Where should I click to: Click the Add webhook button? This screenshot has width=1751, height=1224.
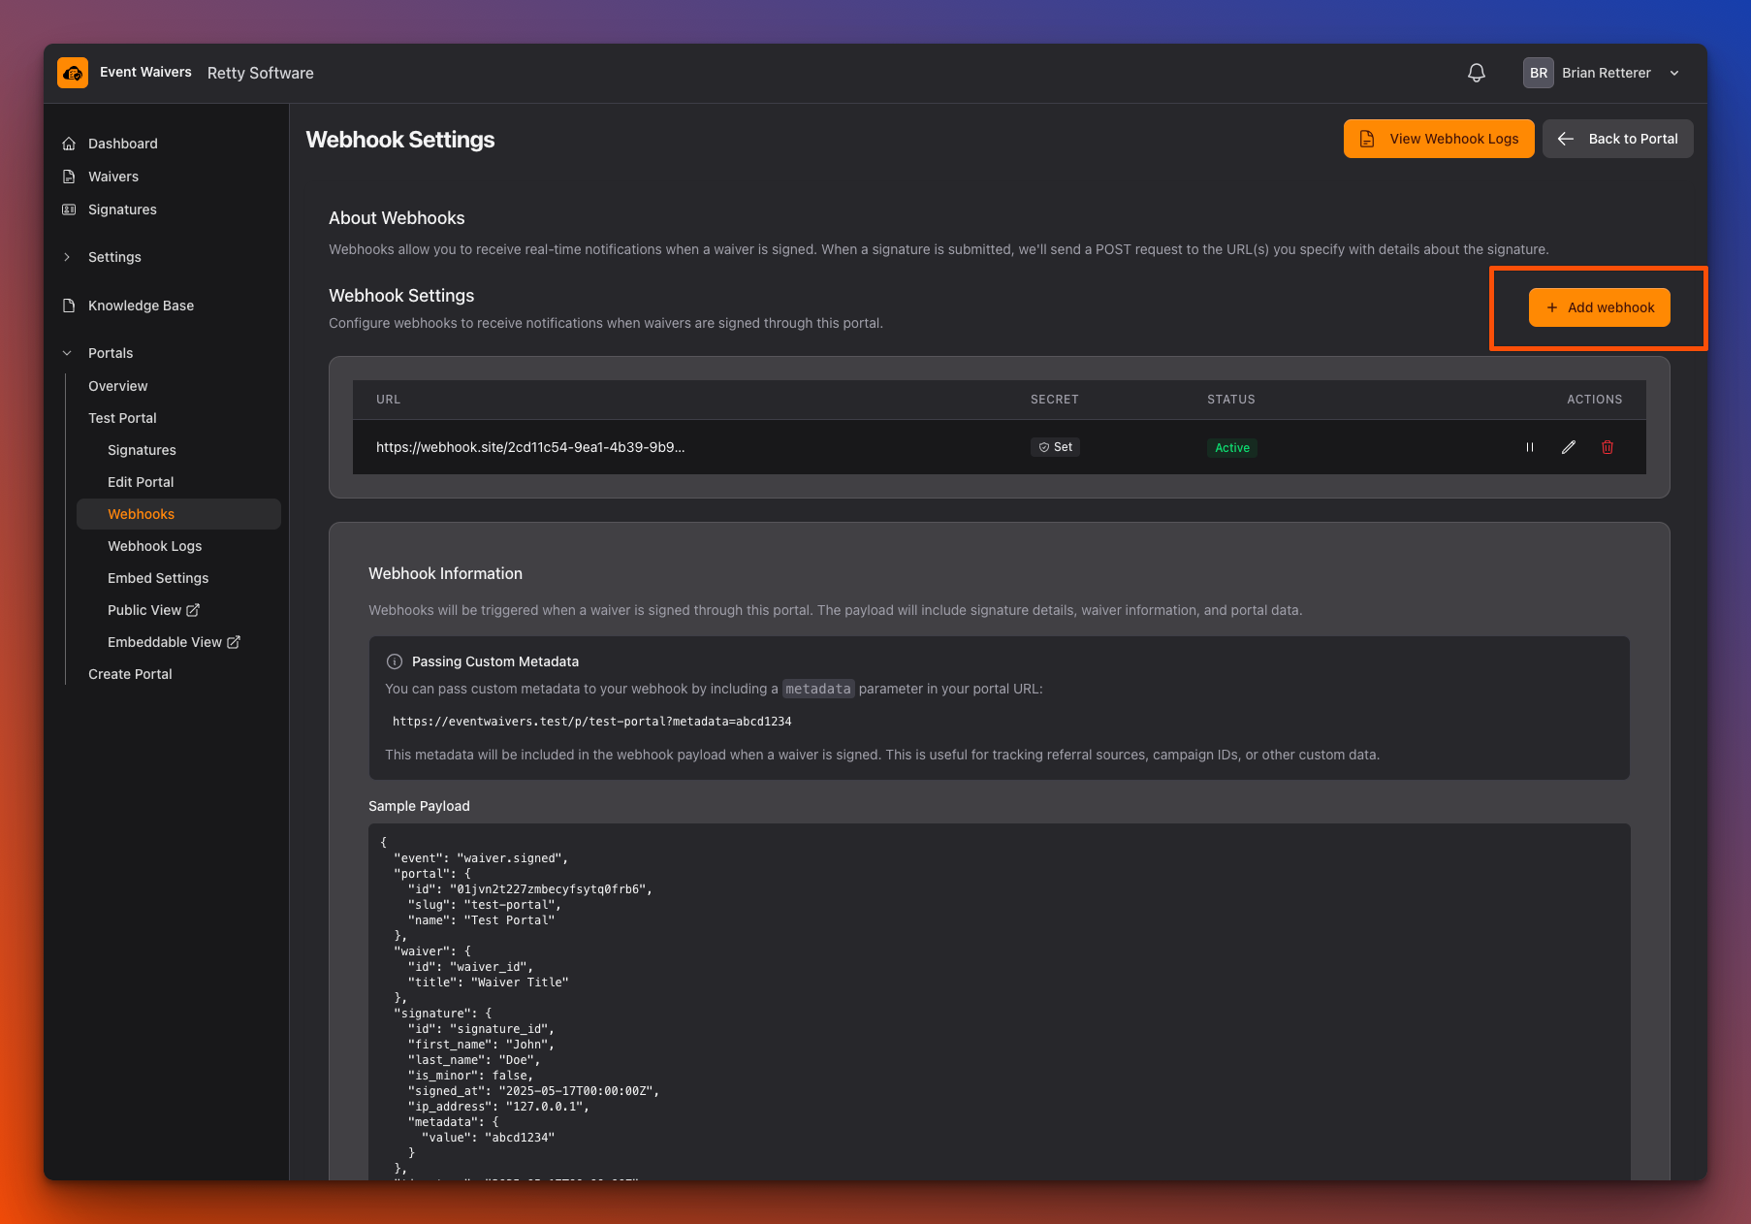pyautogui.click(x=1599, y=307)
